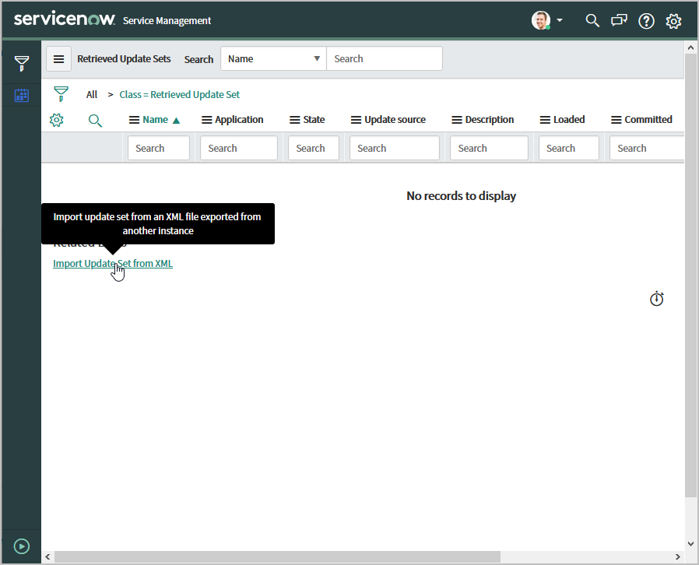Open the Help question mark icon
Image resolution: width=699 pixels, height=565 pixels.
click(x=646, y=21)
